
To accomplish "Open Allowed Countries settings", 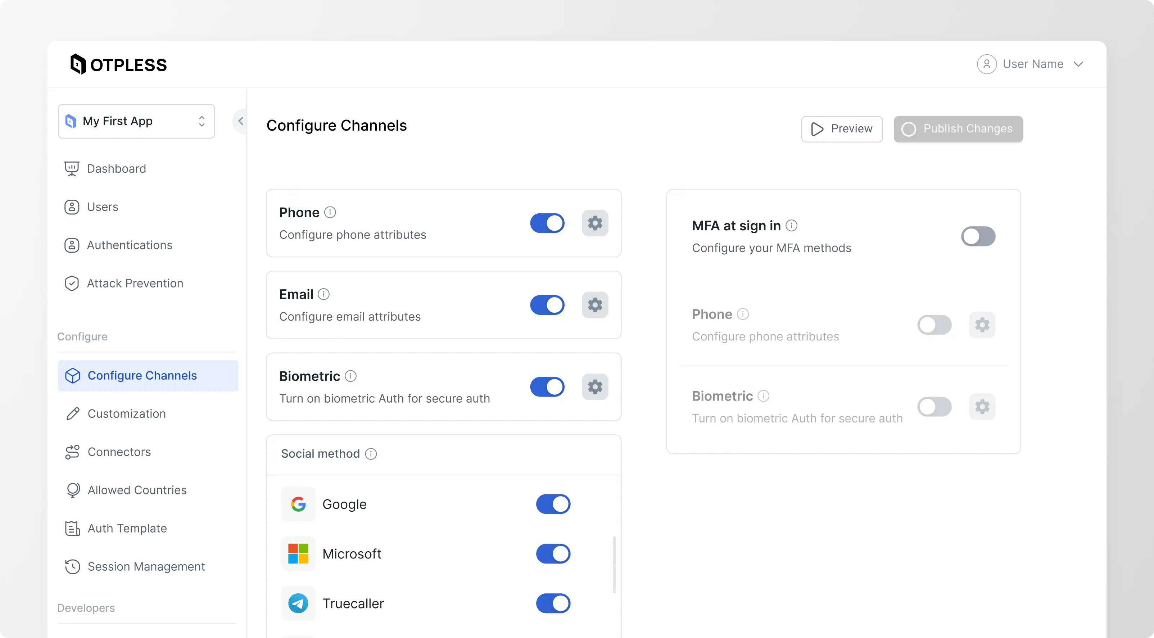I will 137,490.
